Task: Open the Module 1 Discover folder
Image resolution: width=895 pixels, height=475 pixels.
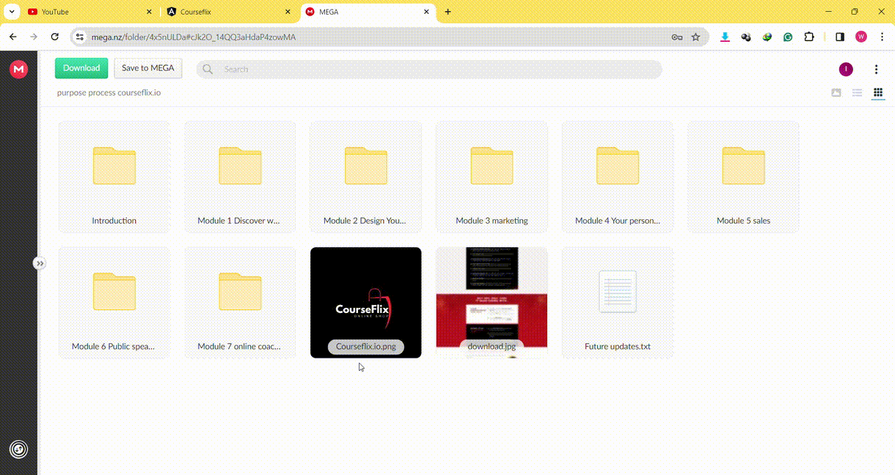Action: [x=240, y=177]
